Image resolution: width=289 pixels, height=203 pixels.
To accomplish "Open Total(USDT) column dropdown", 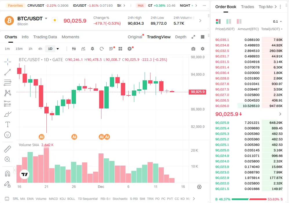I will click(272, 29).
